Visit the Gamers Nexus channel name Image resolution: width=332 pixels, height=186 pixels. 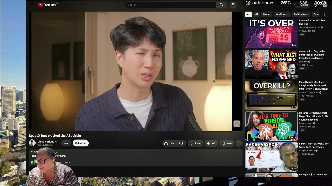[306, 123]
